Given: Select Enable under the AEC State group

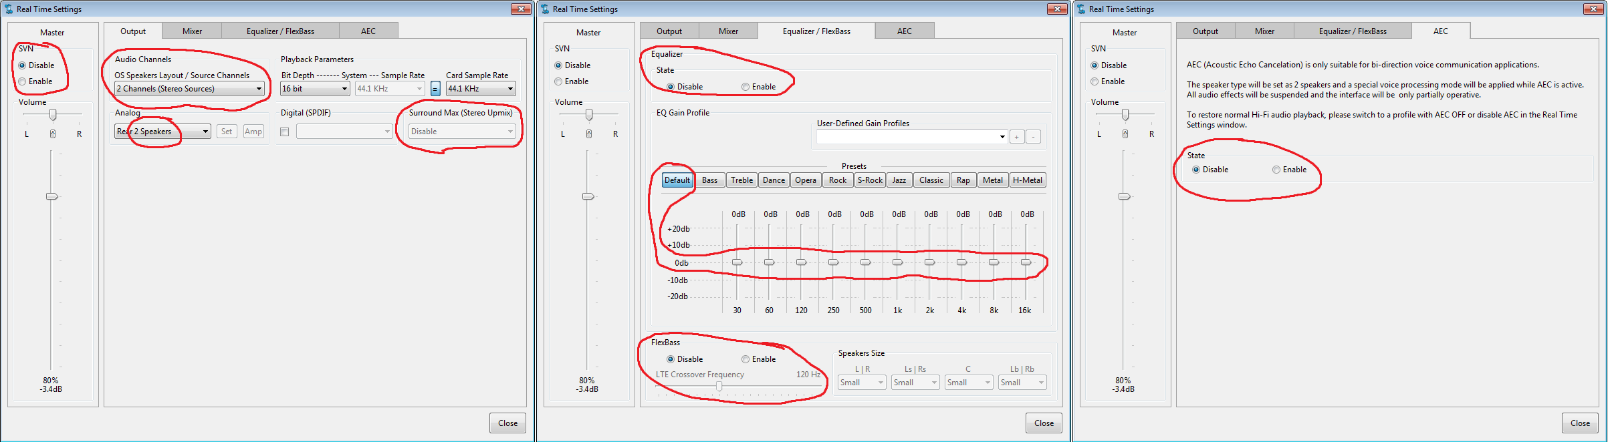Looking at the screenshot, I should (x=1276, y=170).
